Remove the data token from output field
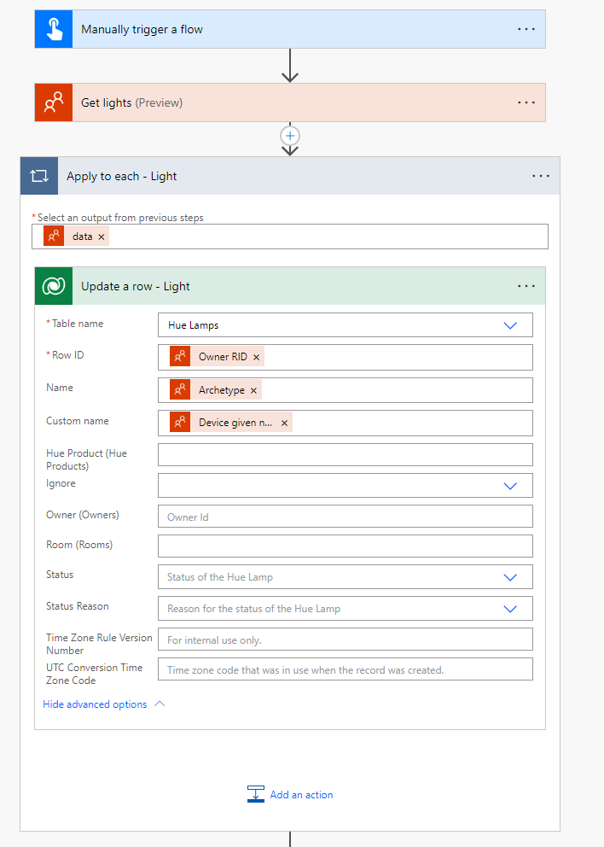 [102, 237]
